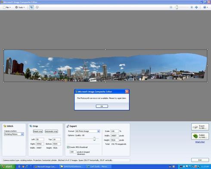
Task: Click the Scale percentage input field
Action: [x=115, y=131]
